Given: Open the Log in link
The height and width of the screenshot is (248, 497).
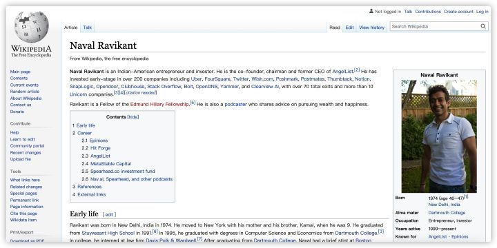Looking at the screenshot, I should [x=482, y=12].
